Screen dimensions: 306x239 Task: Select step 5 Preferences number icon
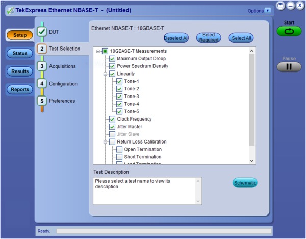coord(42,101)
